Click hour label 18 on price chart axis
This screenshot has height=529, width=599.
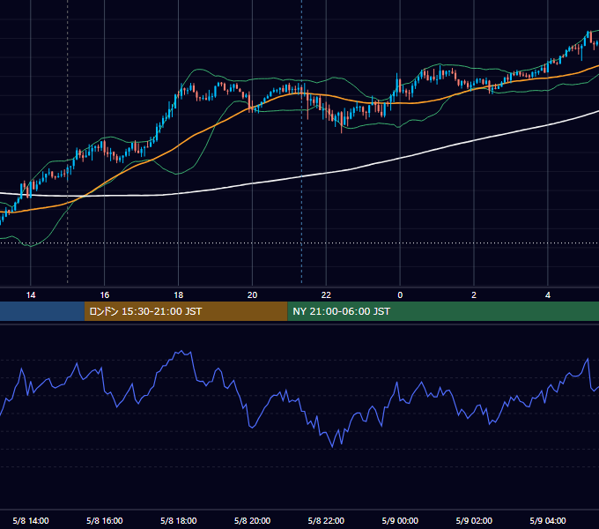[179, 295]
